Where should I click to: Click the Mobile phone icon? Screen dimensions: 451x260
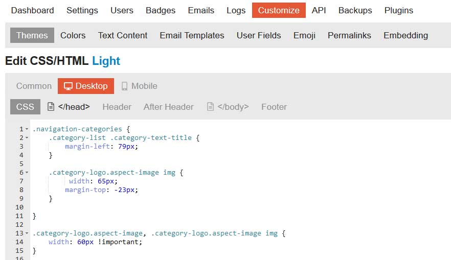(124, 86)
